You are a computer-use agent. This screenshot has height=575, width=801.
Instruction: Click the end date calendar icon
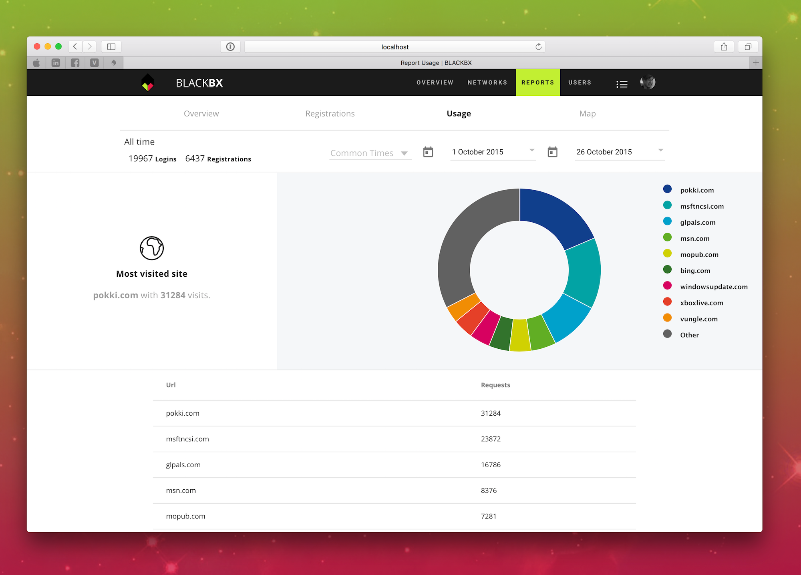552,152
